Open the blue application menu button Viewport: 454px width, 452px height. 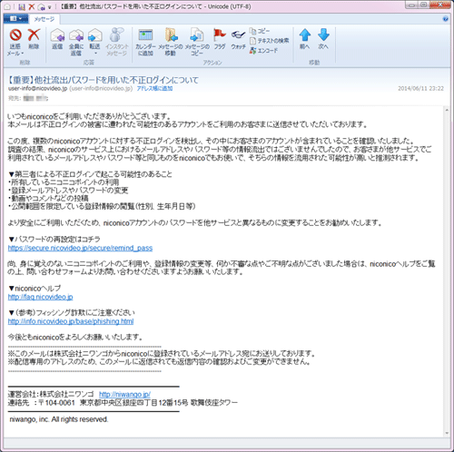click(15, 19)
